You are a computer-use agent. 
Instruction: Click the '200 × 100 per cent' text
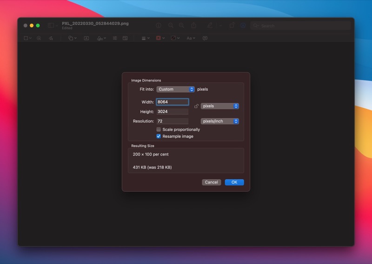click(151, 154)
